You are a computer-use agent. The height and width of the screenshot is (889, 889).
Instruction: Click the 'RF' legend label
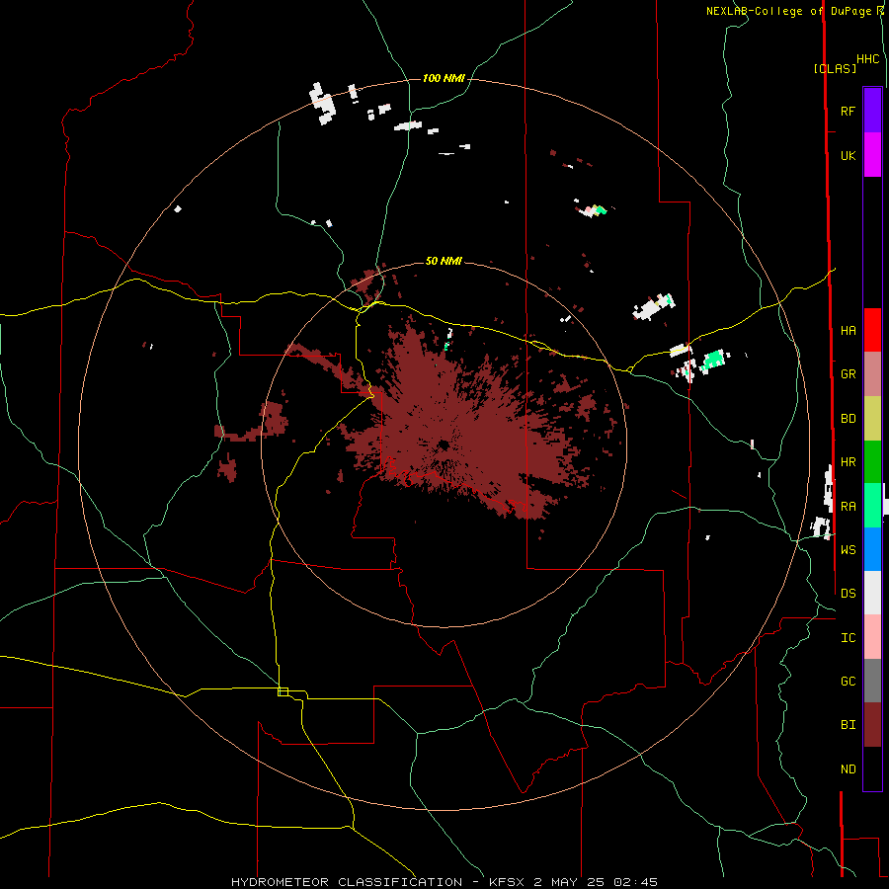(x=848, y=111)
